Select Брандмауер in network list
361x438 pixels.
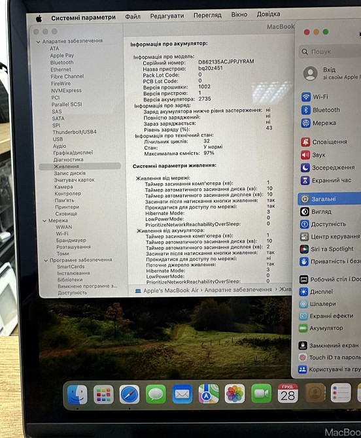coord(71,240)
